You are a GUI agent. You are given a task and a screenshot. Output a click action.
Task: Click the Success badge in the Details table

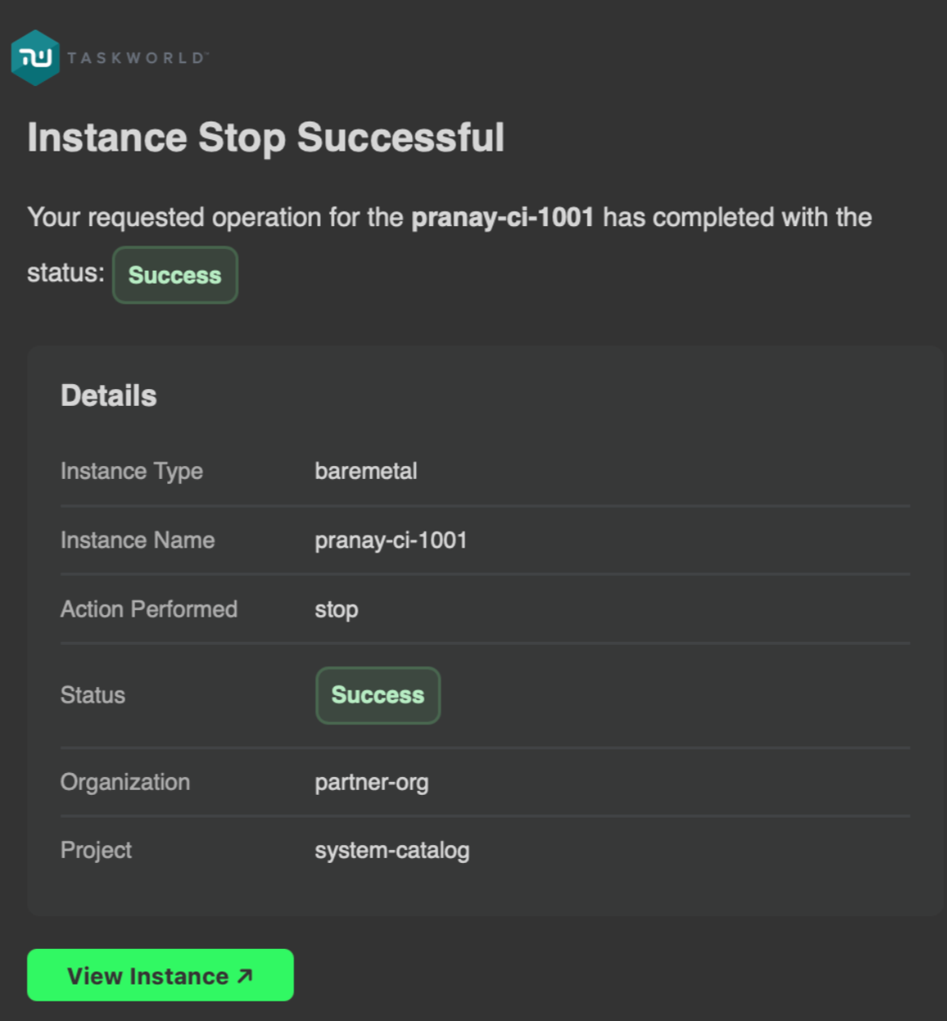coord(377,694)
